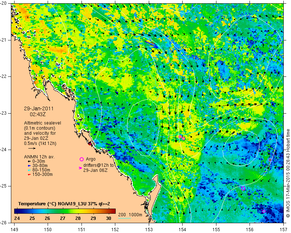Click the time text 02:43Z
This screenshot has height=233, width=291.
[38, 114]
